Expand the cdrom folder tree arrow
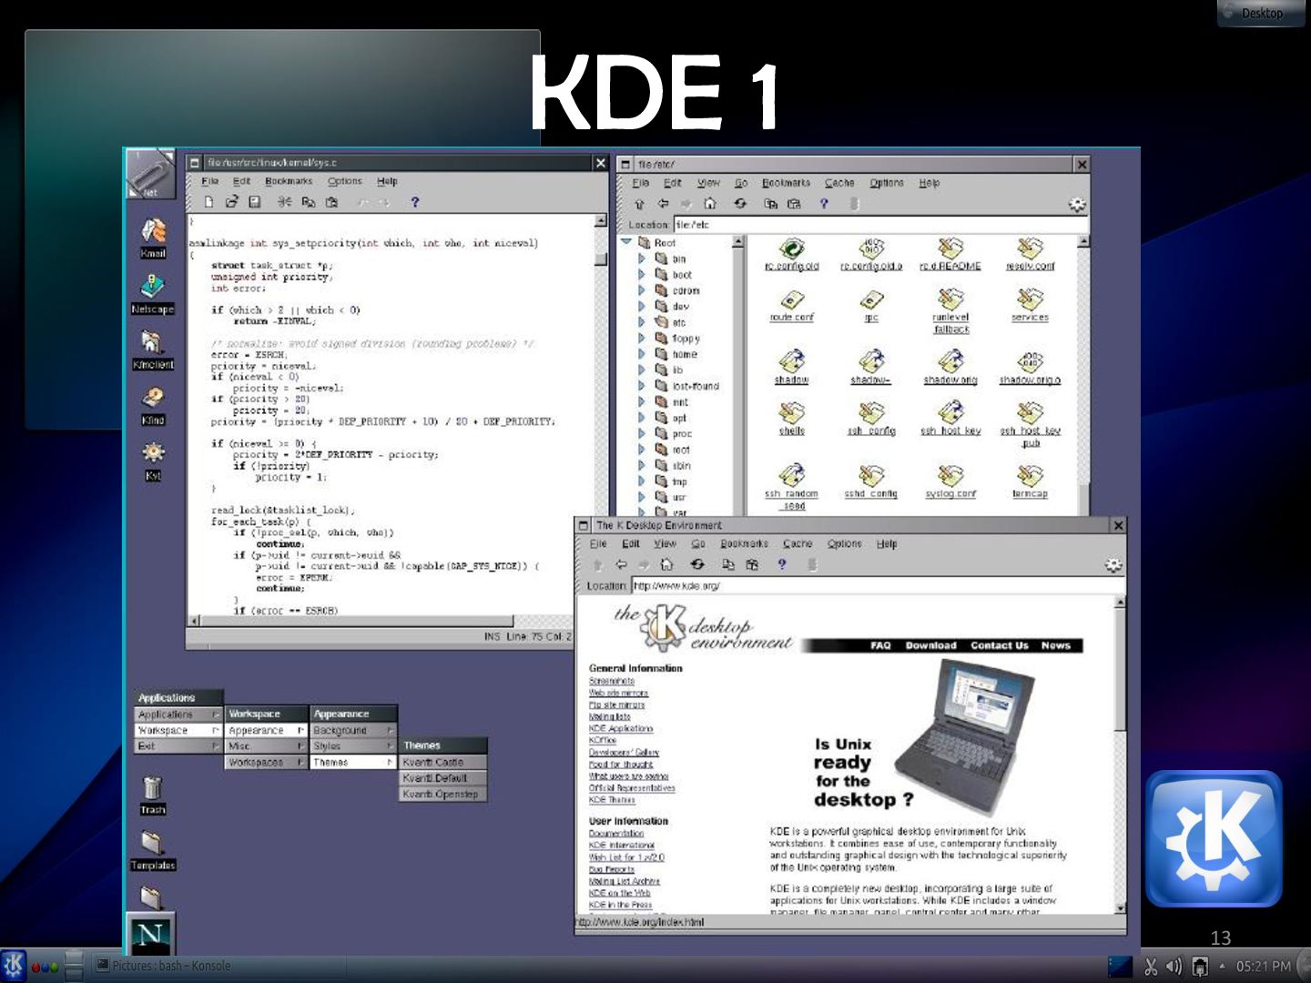This screenshot has width=1311, height=983. coord(641,290)
